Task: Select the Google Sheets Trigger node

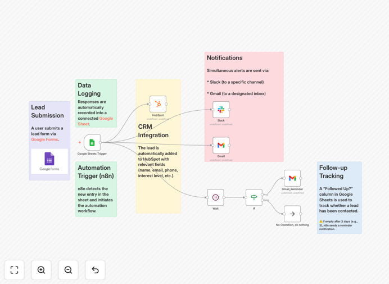Action: coord(92,142)
